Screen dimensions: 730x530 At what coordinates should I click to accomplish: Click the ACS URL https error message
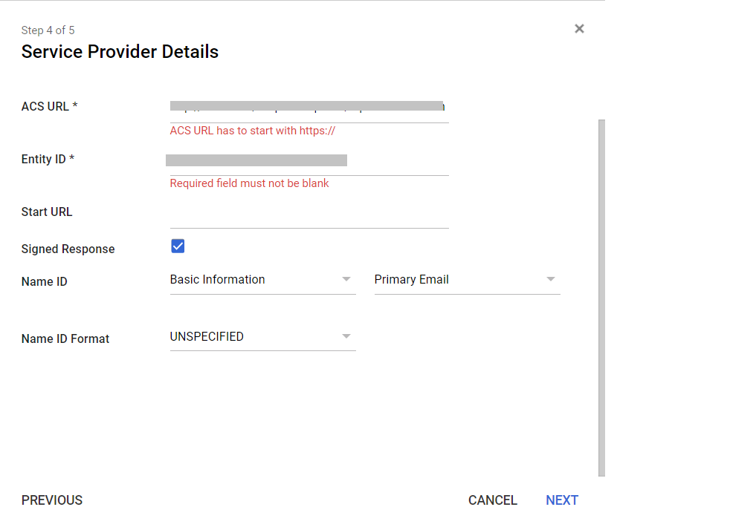click(x=252, y=130)
